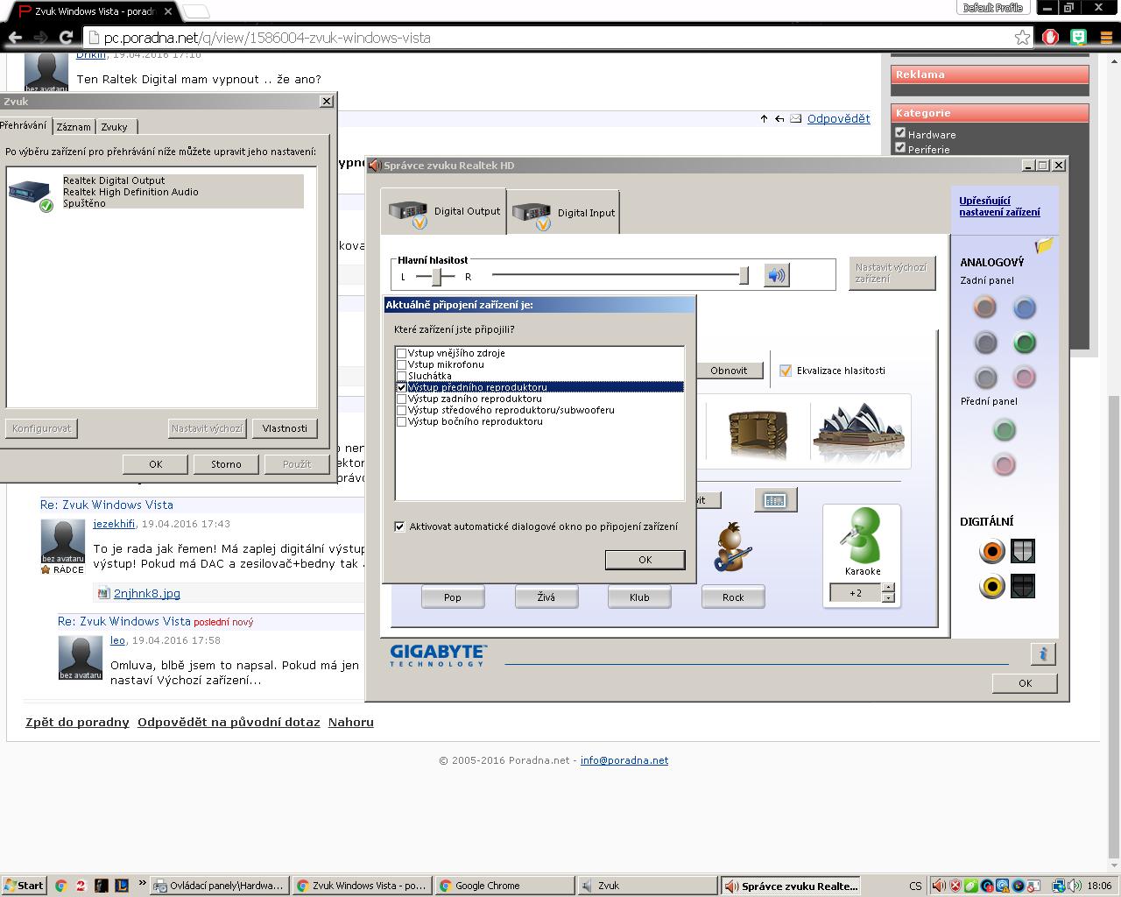
Task: Check Výstup bočního reproduktoru
Action: point(401,421)
